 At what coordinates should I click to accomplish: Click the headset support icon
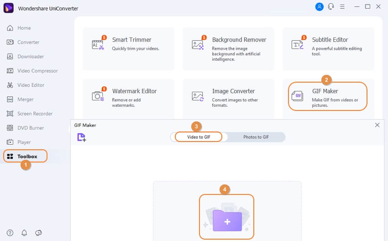(x=331, y=7)
